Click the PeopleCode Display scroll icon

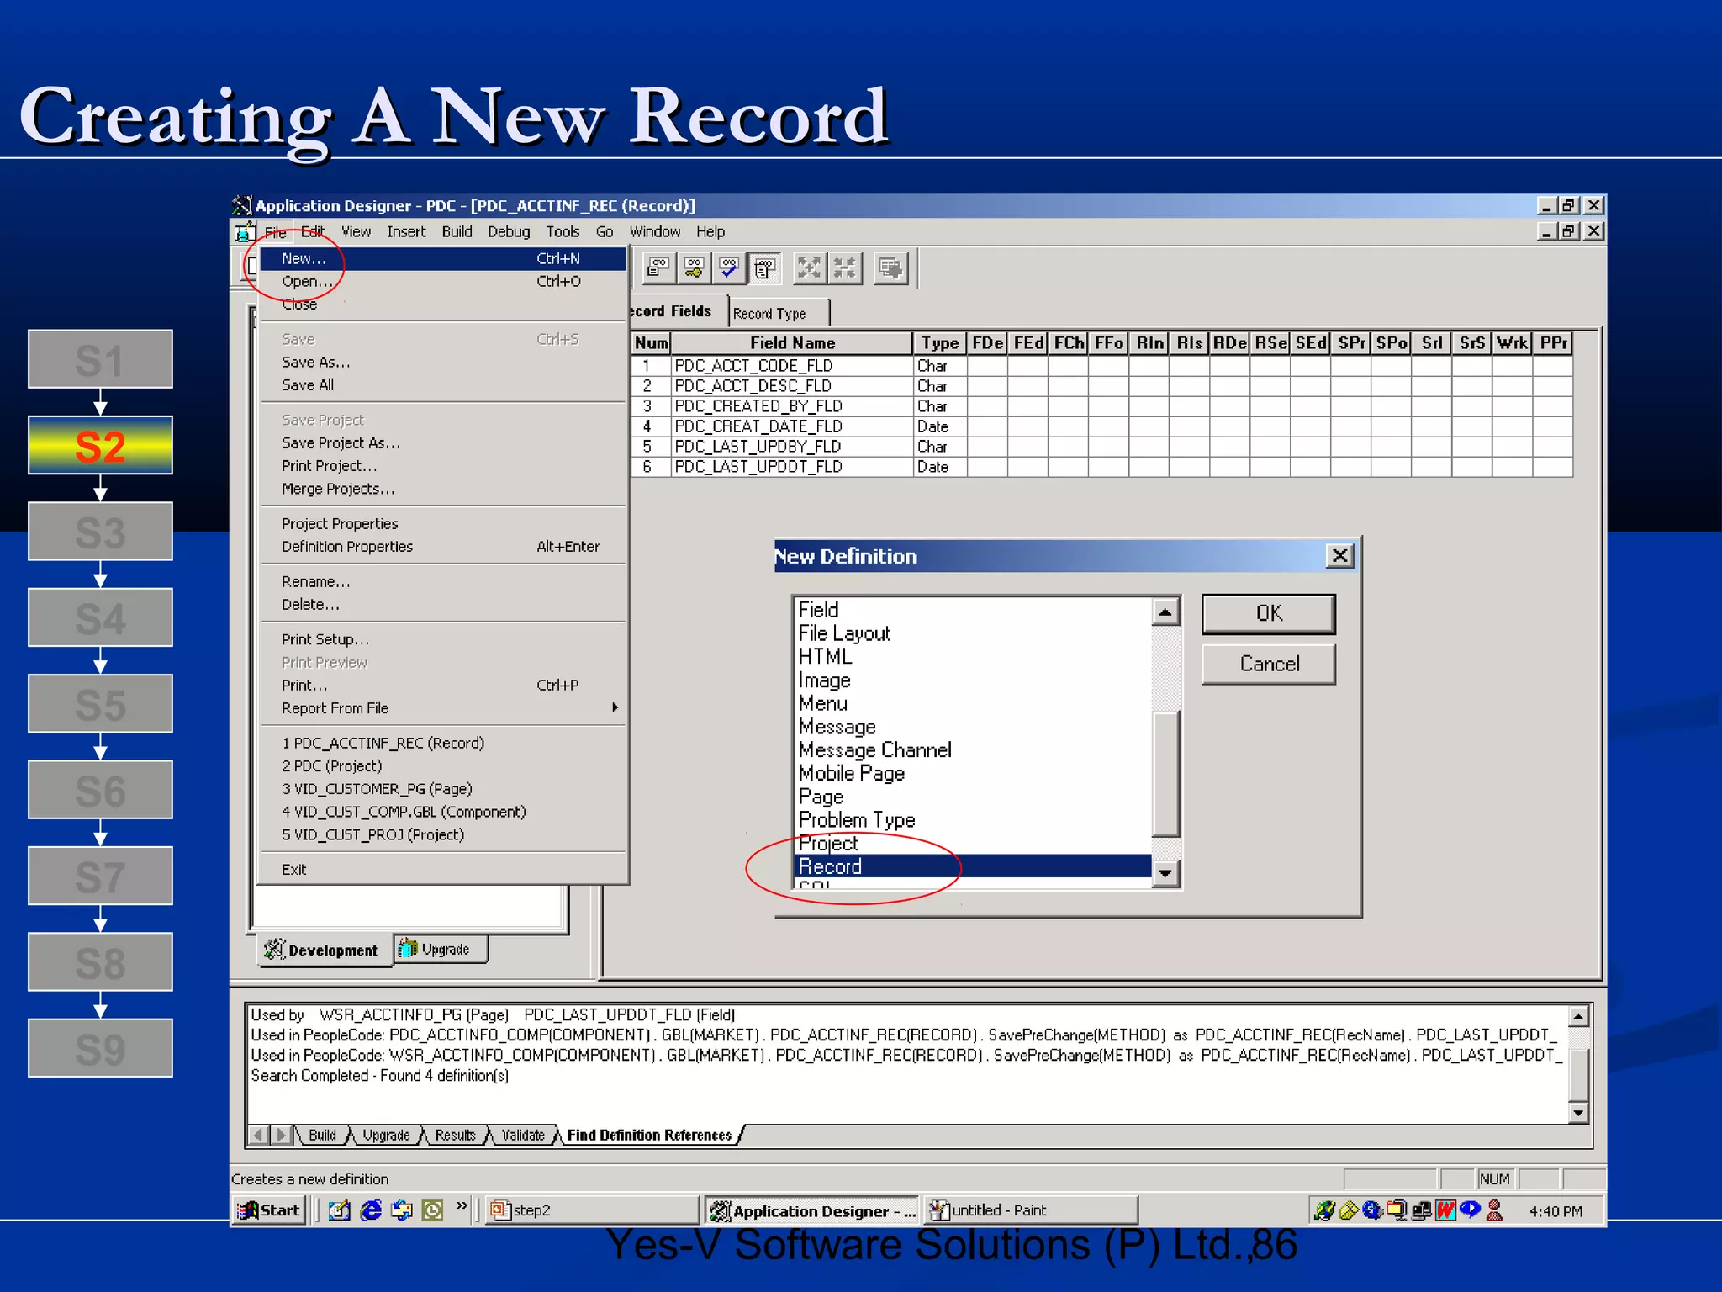(x=764, y=268)
